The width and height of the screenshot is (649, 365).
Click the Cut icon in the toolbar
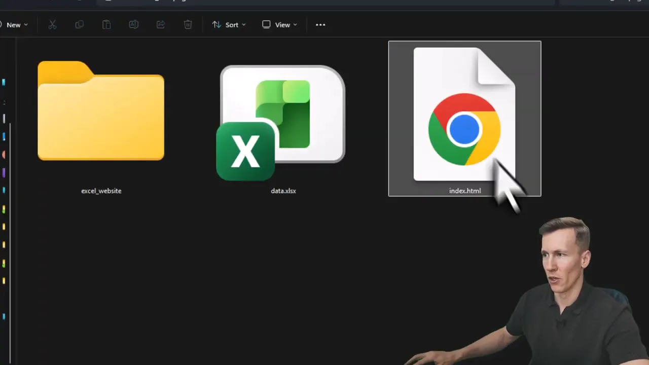pyautogui.click(x=52, y=24)
